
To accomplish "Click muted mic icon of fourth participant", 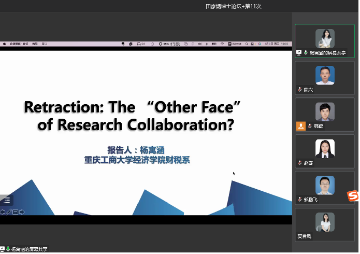I will 300,163.
